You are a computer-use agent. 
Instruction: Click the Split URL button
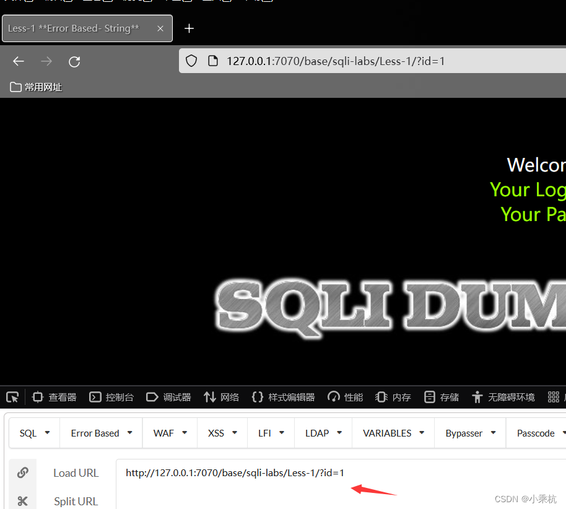point(76,501)
